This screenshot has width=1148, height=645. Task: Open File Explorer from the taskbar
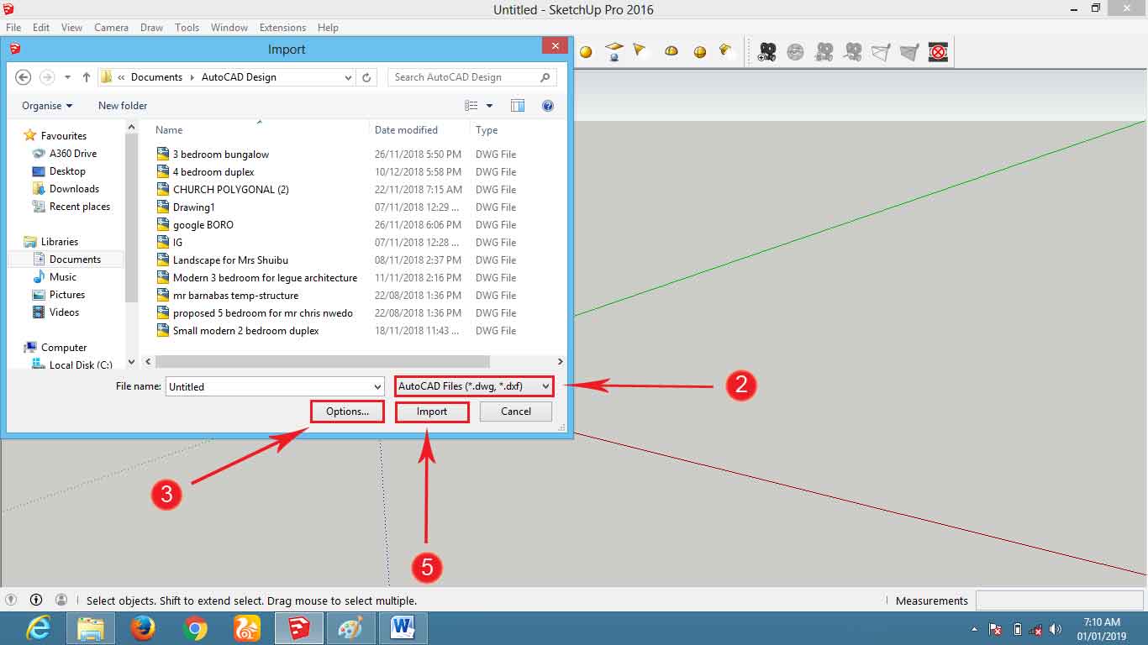[91, 628]
